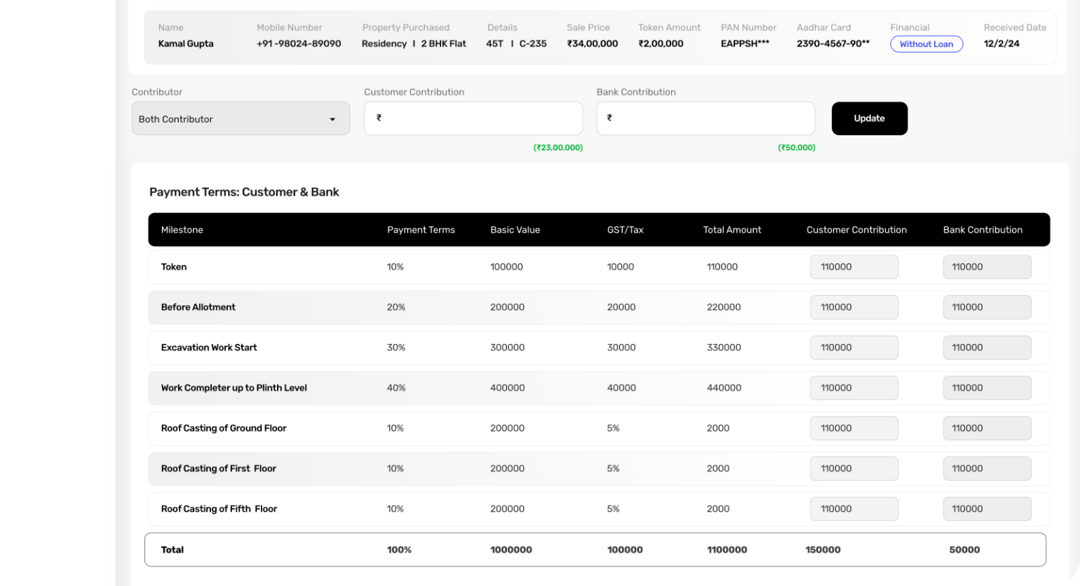The image size is (1080, 586).
Task: Click GST value 20000 in Before Allotment row
Action: [x=621, y=307]
